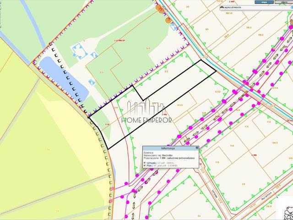The image size is (293, 220).
Task: Select the large parcel labeled 13
Action: point(243,184)
